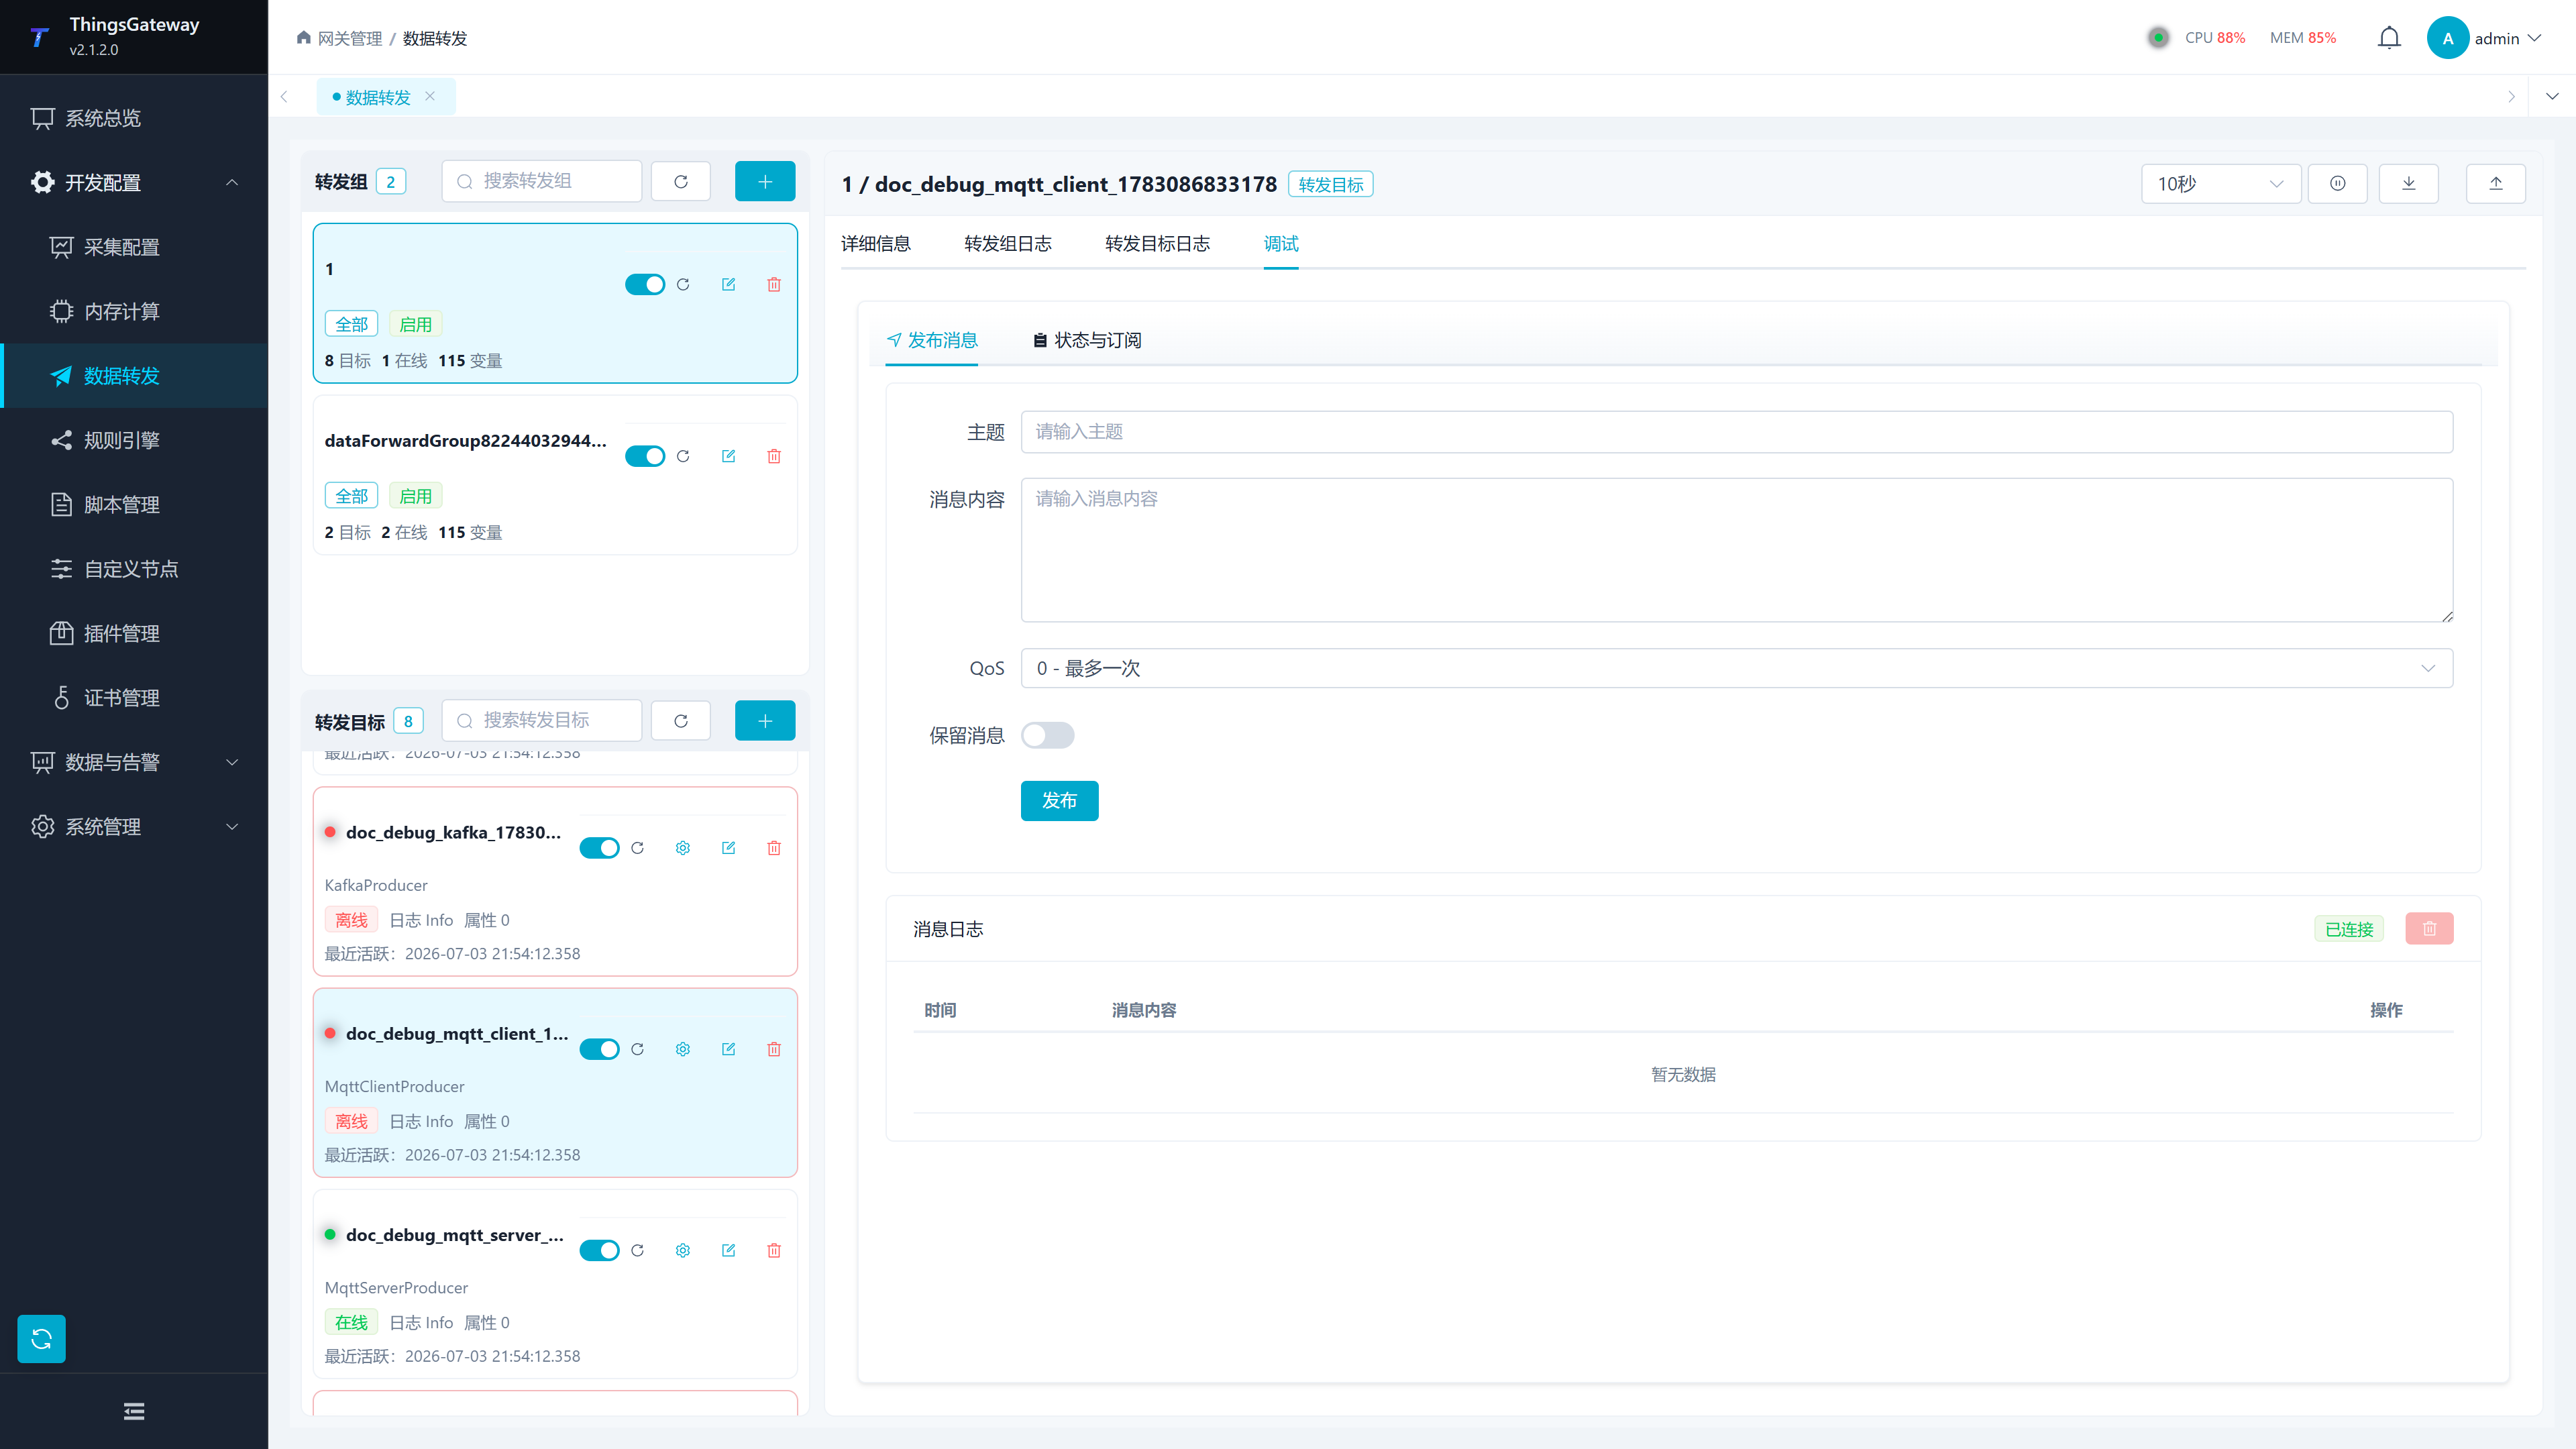Image resolution: width=2576 pixels, height=1449 pixels.
Task: Toggle forwarding group 1 enable switch
Action: 645,284
